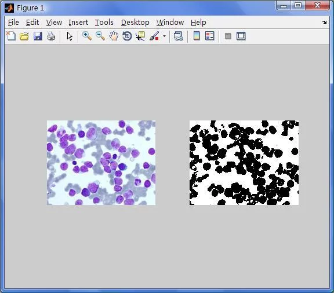Expand the brush color dropdown arrow
Viewport: 334px width, 293px height.
click(164, 36)
